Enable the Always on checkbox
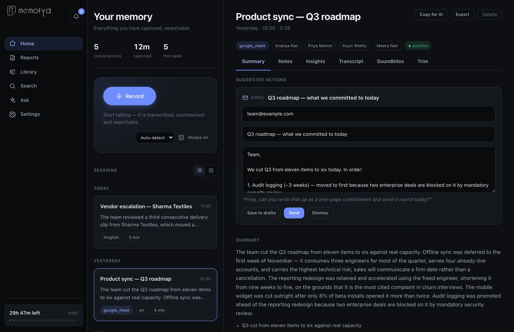Viewport: 514px width, 332px height. point(181,137)
